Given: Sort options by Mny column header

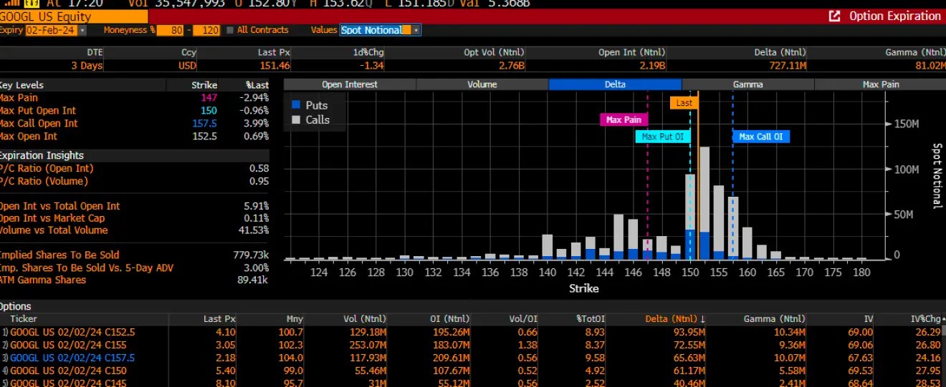Looking at the screenshot, I should [295, 319].
